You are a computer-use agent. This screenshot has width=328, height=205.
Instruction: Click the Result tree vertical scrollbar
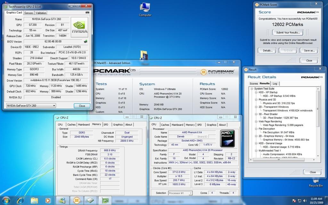(318, 109)
